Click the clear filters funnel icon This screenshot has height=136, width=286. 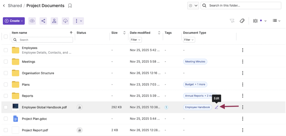(x=232, y=21)
